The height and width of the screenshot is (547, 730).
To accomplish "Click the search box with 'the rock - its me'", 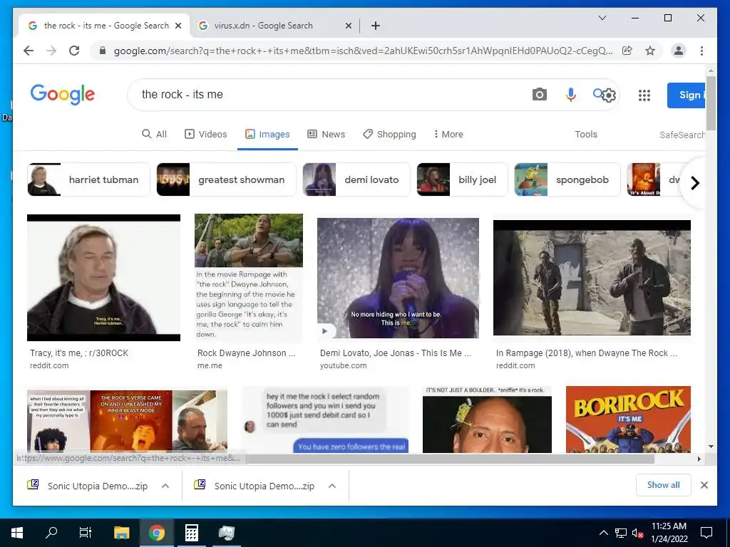I will [x=326, y=95].
